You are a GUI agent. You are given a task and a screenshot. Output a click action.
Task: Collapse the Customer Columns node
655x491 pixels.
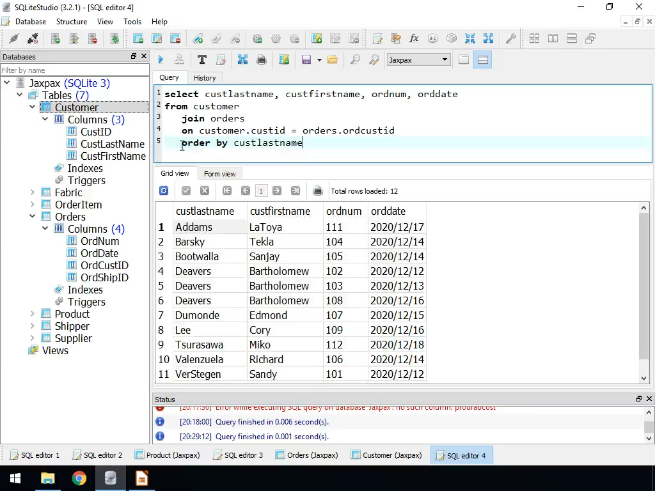coord(45,120)
